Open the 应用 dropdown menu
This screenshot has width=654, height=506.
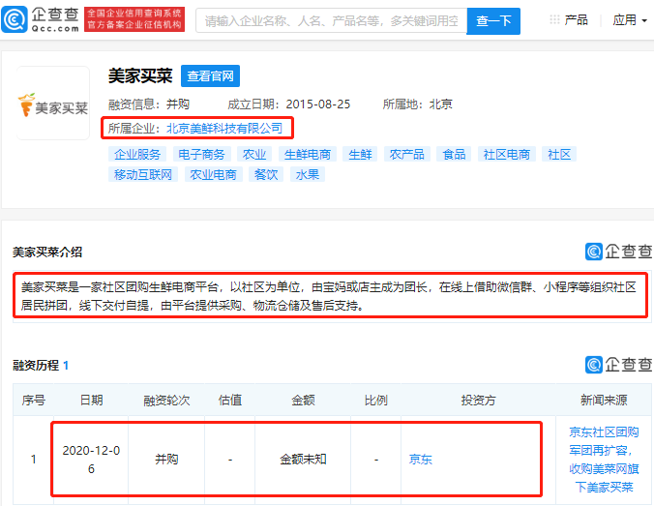tap(630, 20)
